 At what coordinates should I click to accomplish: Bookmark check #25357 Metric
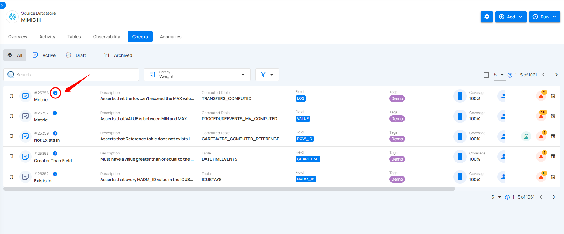pyautogui.click(x=11, y=116)
